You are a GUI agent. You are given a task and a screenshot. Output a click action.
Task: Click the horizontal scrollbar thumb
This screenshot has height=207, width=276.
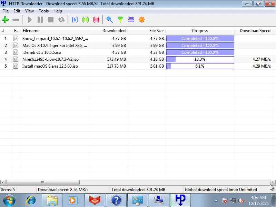[43, 182]
